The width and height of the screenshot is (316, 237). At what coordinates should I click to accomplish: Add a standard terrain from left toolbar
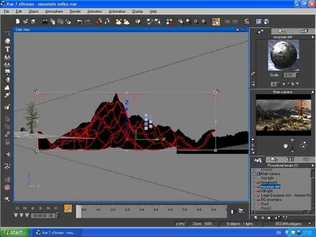[x=7, y=57]
